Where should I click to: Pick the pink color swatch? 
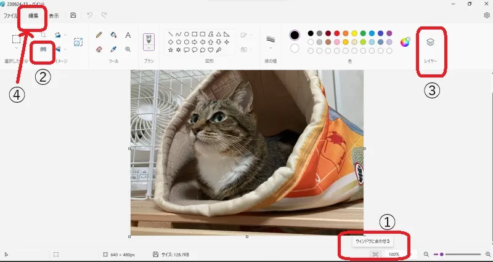tap(337, 42)
